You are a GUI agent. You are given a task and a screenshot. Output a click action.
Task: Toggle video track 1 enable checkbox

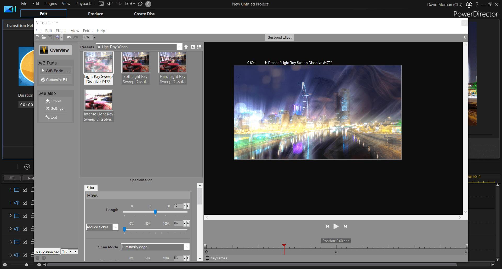click(25, 190)
